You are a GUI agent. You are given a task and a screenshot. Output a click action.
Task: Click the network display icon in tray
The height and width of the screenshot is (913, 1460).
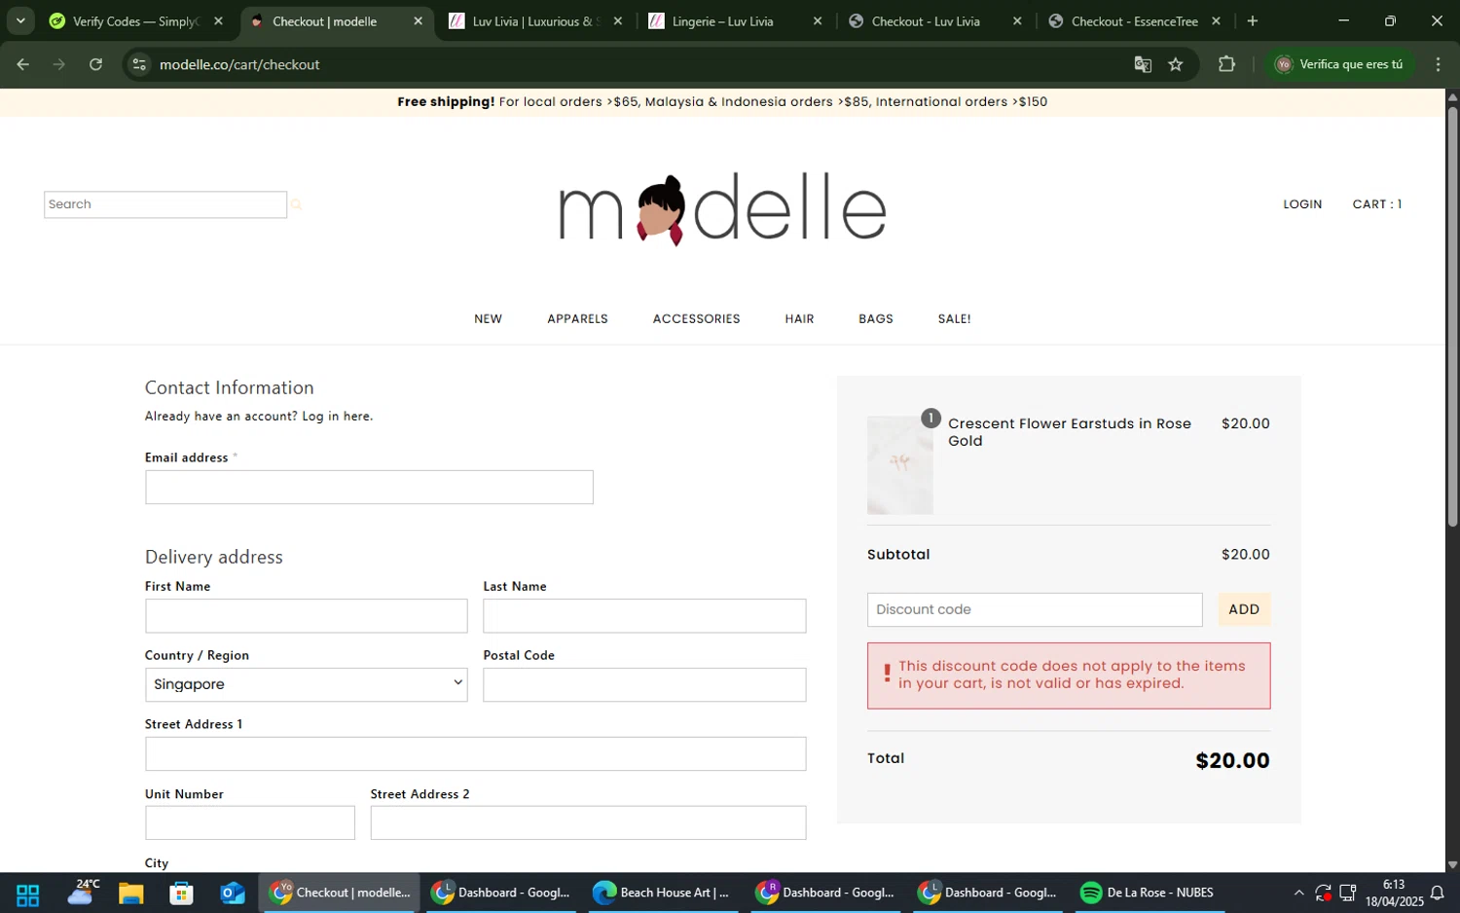(1348, 893)
